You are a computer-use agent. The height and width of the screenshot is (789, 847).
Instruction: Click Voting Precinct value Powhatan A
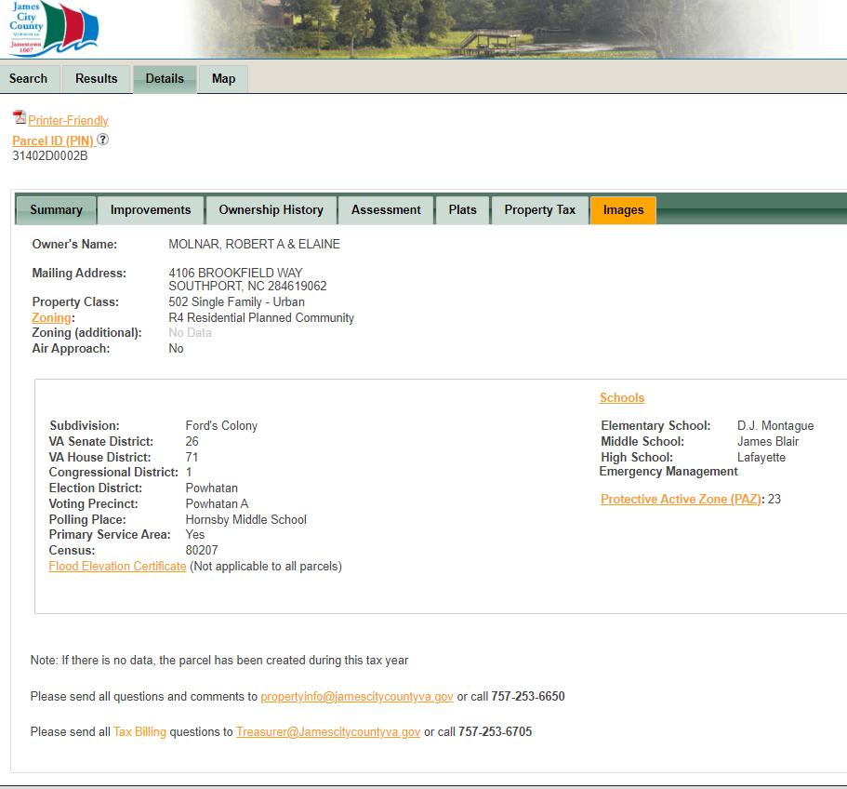coord(218,503)
